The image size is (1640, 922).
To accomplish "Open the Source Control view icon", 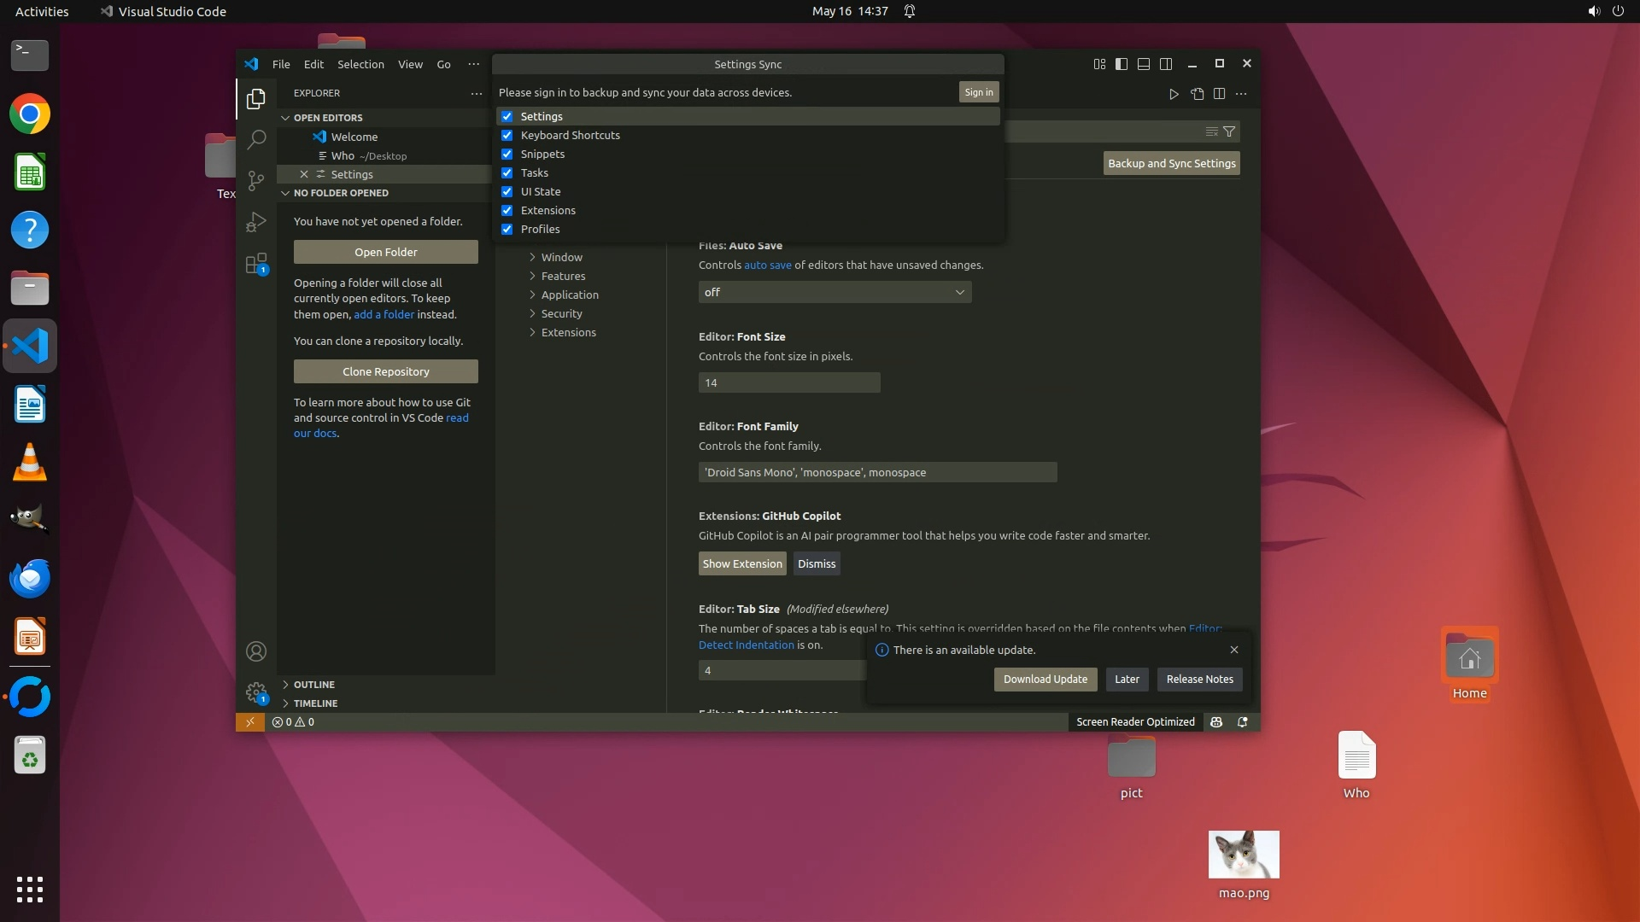I will point(256,180).
